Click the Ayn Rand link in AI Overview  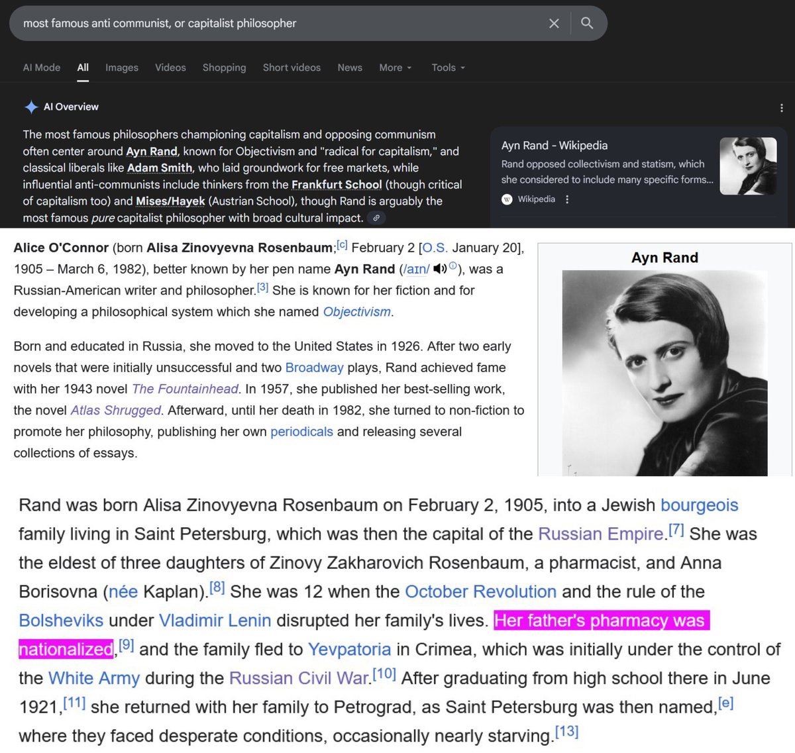click(x=152, y=151)
